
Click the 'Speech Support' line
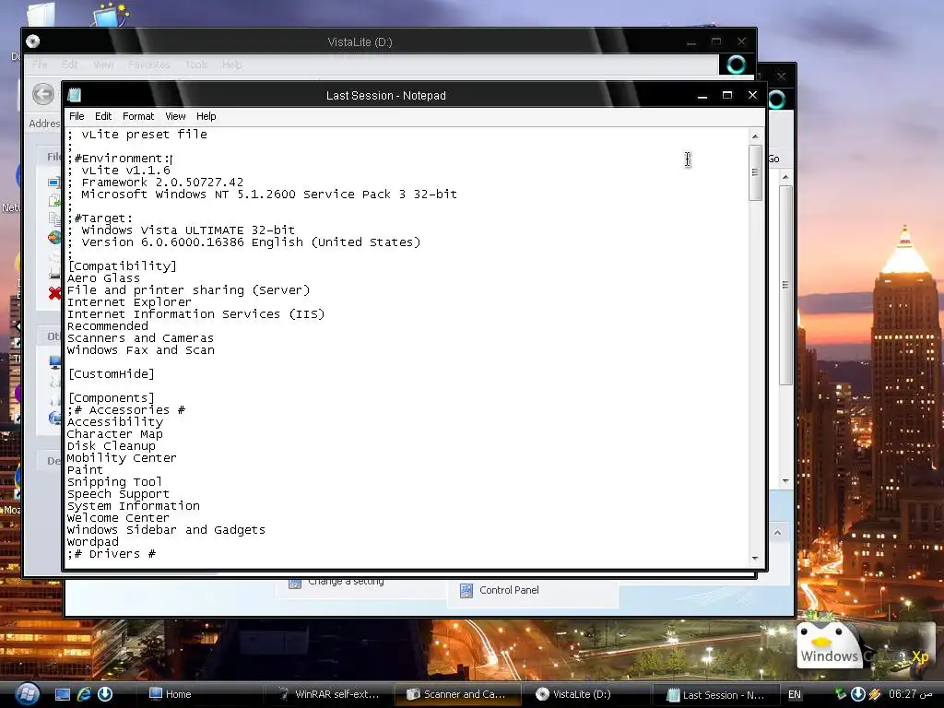click(x=119, y=494)
